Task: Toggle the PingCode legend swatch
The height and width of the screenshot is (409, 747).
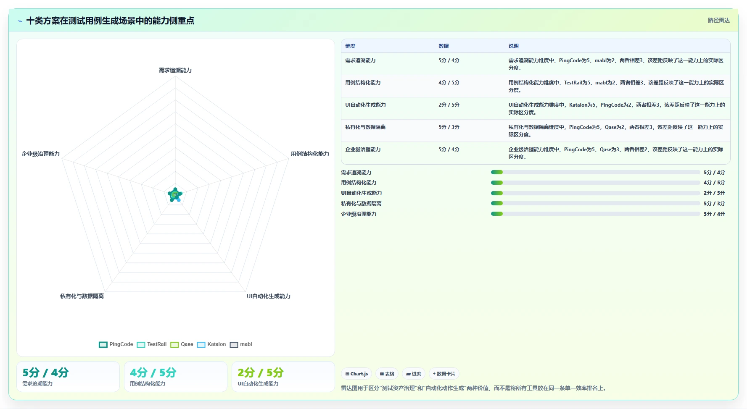Action: click(x=103, y=345)
